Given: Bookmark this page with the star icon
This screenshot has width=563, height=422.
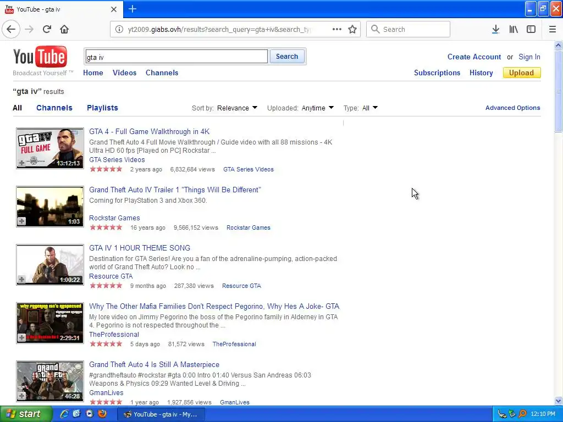Looking at the screenshot, I should pyautogui.click(x=352, y=29).
